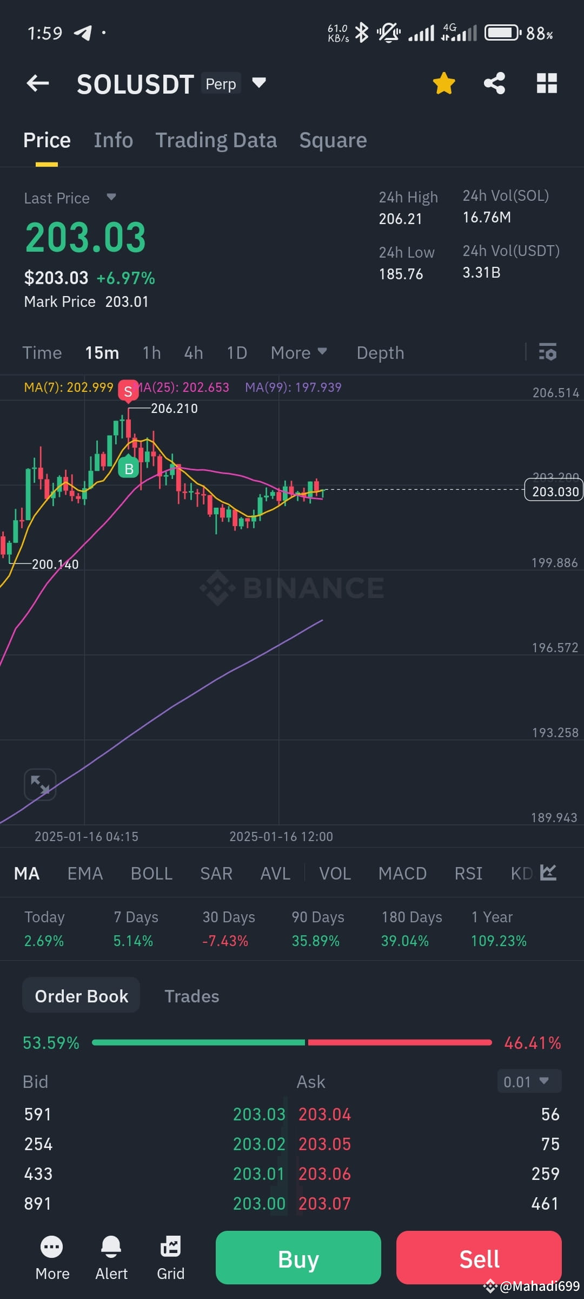Select the 15m interval
Image resolution: width=584 pixels, height=1299 pixels.
click(x=102, y=353)
